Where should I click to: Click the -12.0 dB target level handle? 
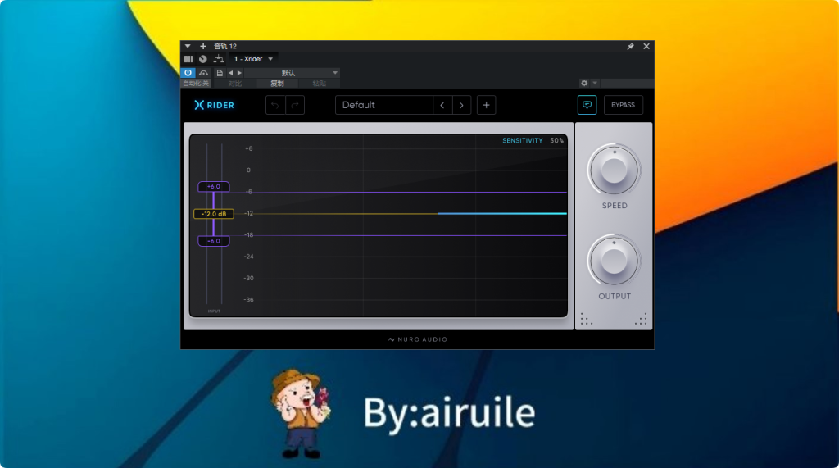click(x=214, y=214)
